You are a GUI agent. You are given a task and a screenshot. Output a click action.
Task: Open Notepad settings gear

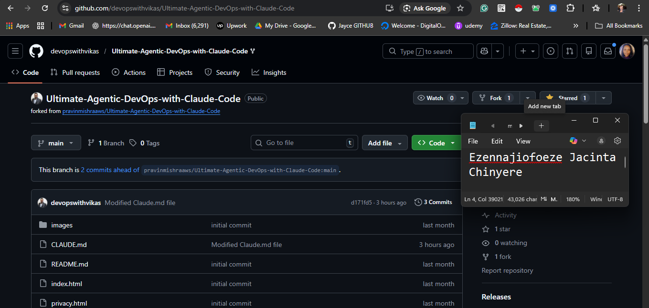pos(617,141)
